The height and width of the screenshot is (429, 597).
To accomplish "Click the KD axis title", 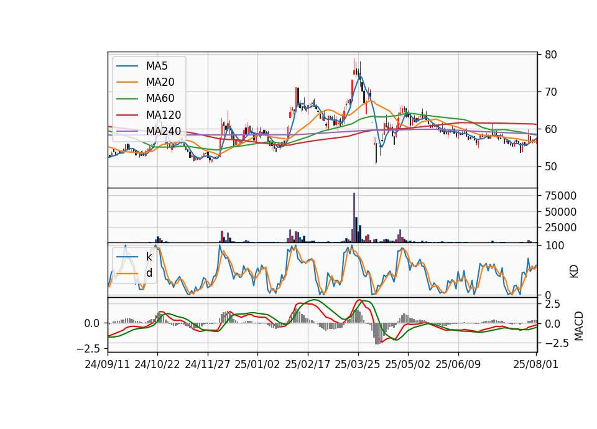I will pos(574,272).
